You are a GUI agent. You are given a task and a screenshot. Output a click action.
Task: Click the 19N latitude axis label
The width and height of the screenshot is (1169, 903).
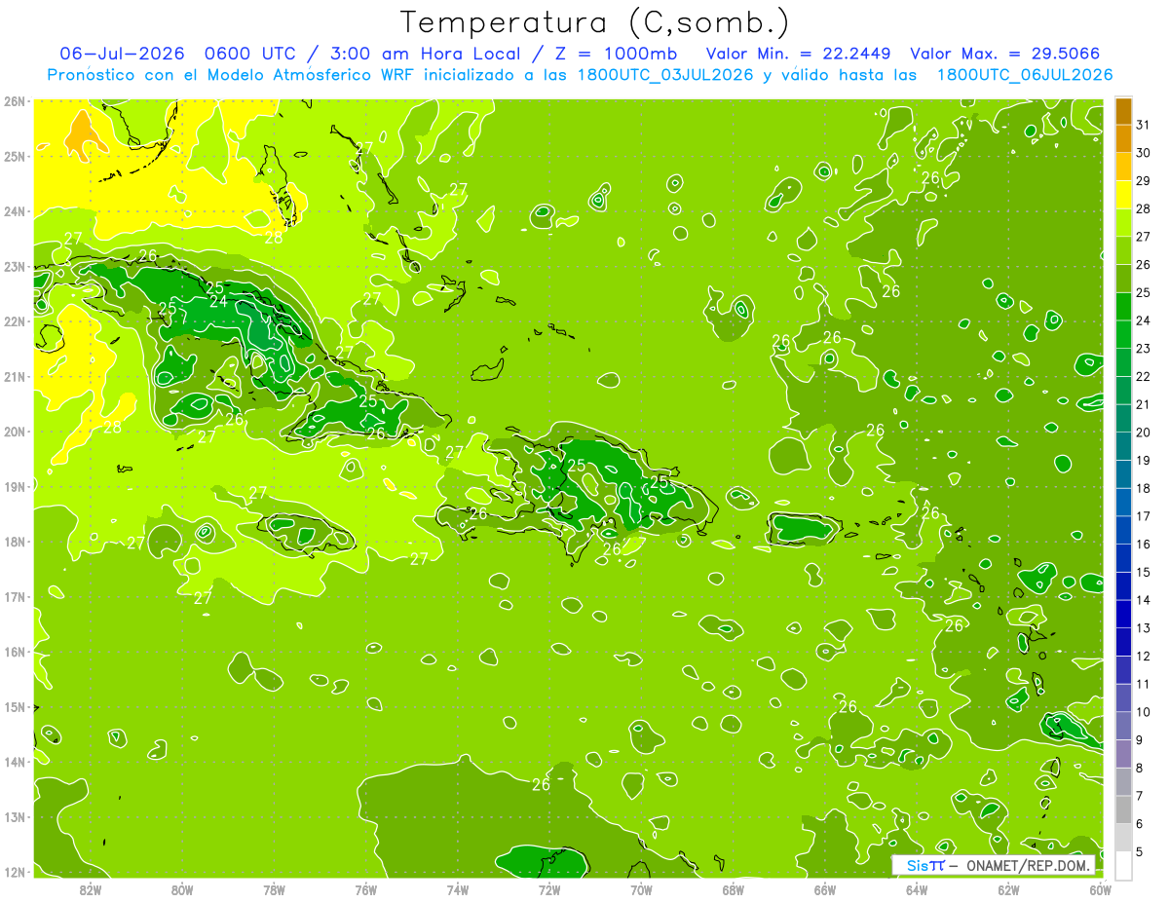pyautogui.click(x=15, y=486)
